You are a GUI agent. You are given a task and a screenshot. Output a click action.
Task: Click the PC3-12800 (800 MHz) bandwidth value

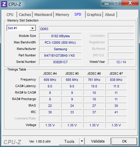[60, 43]
